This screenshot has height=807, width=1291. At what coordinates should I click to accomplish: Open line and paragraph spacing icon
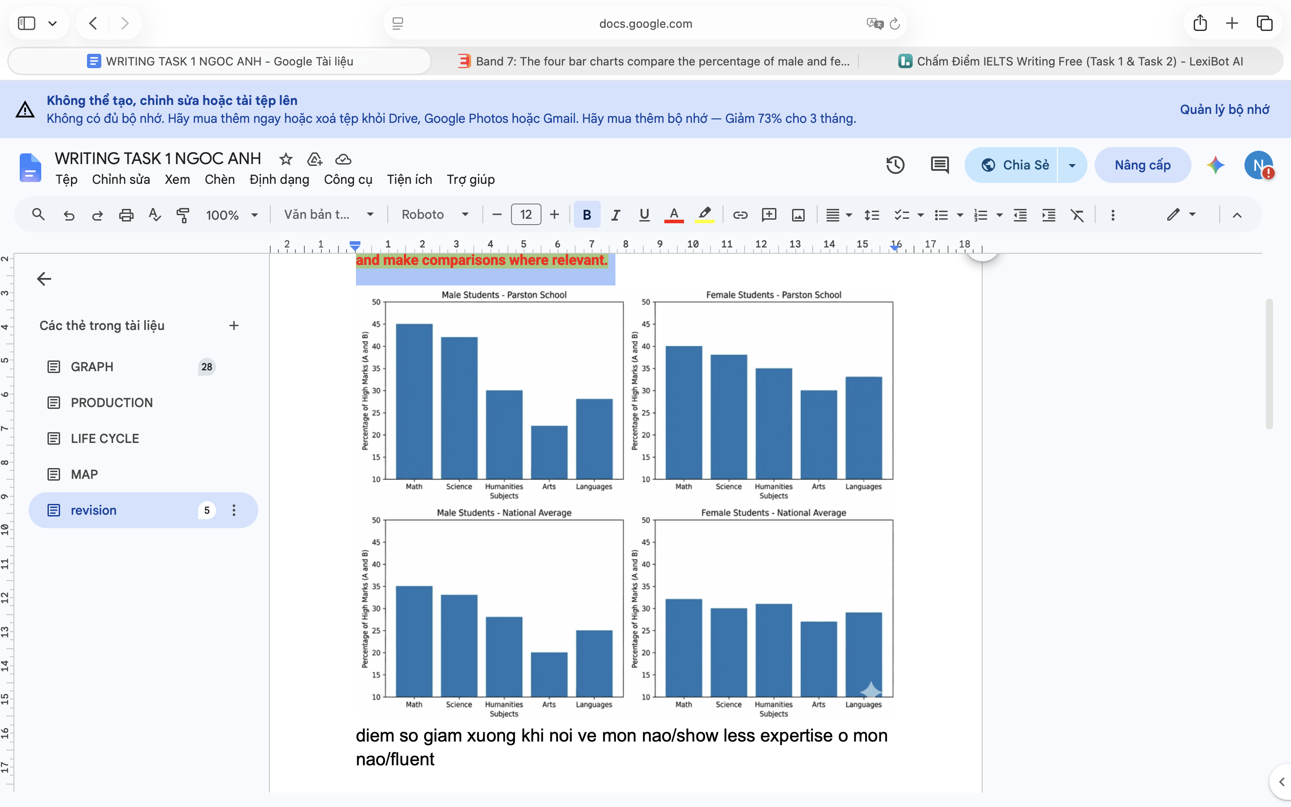pyautogui.click(x=872, y=215)
